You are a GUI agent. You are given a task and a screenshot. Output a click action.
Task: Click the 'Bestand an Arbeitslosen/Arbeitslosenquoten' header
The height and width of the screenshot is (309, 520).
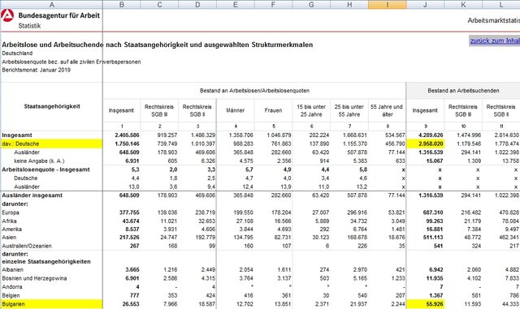tap(254, 90)
